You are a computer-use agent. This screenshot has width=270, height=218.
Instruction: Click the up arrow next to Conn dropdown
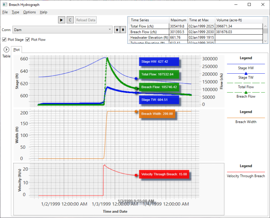point(117,30)
